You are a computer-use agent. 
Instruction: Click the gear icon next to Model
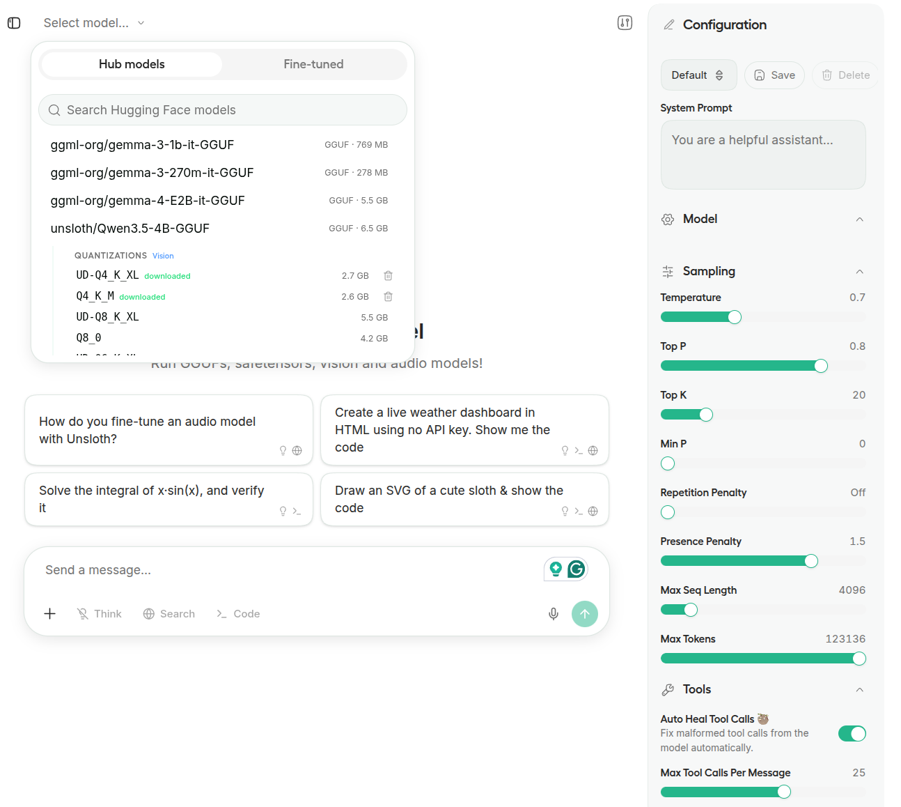coord(668,220)
